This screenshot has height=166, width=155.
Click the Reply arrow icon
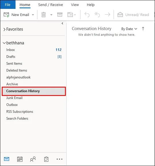pos(87,15)
